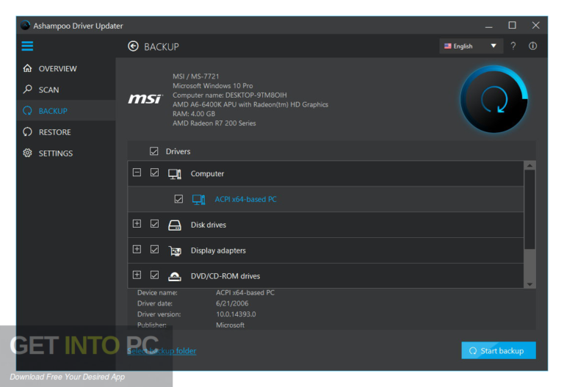
Task: Click the MSI / MS-7721 text
Action: pyautogui.click(x=195, y=76)
